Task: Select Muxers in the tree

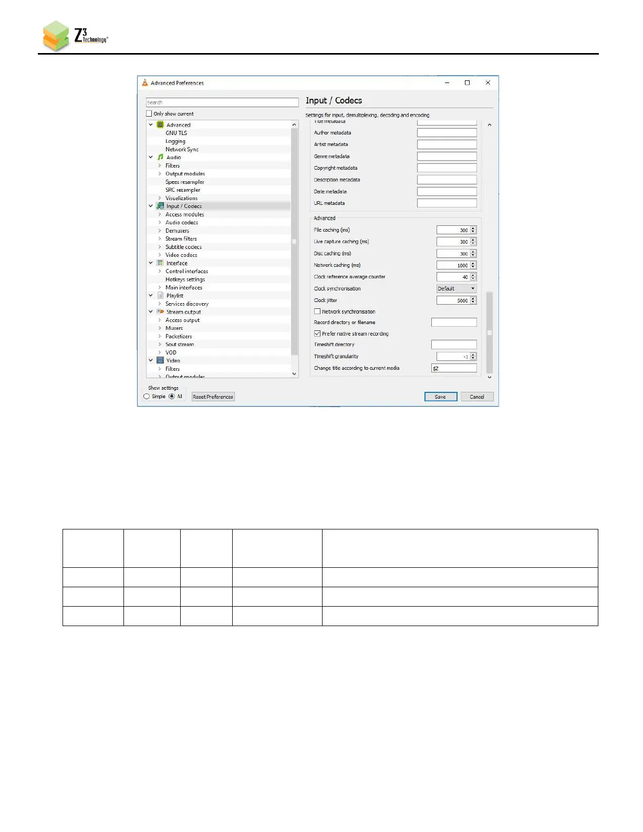Action: click(x=174, y=328)
